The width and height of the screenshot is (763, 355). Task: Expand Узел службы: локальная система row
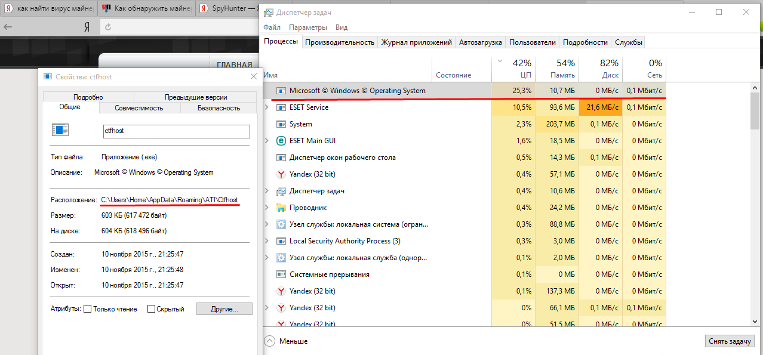click(x=267, y=224)
